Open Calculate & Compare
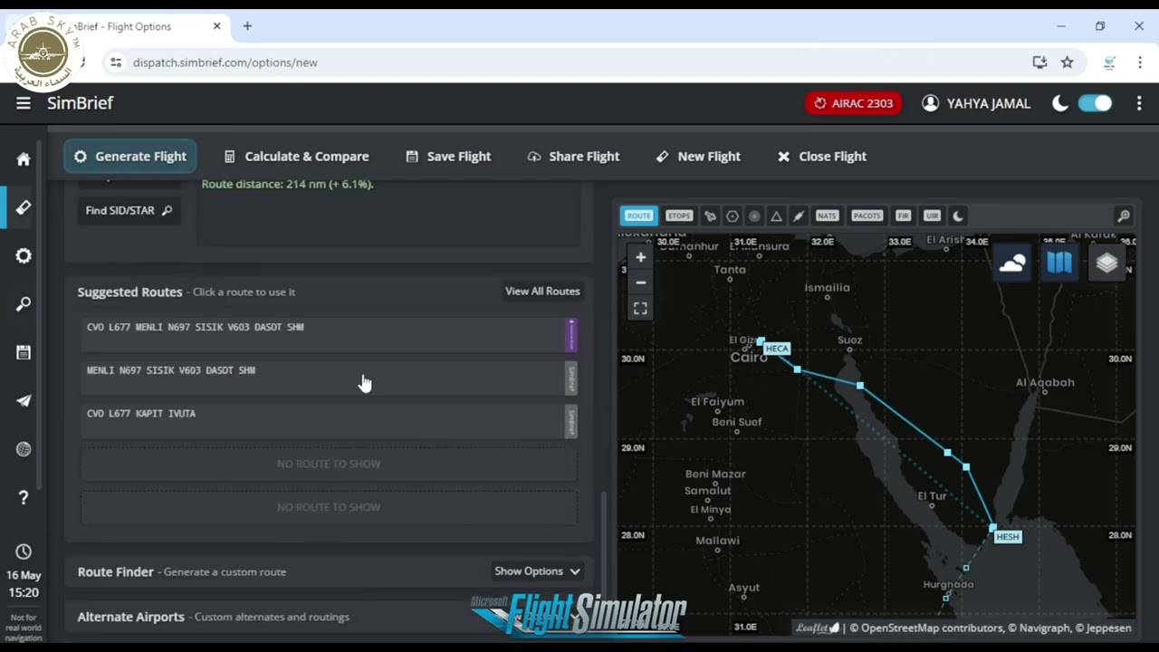 (x=296, y=157)
